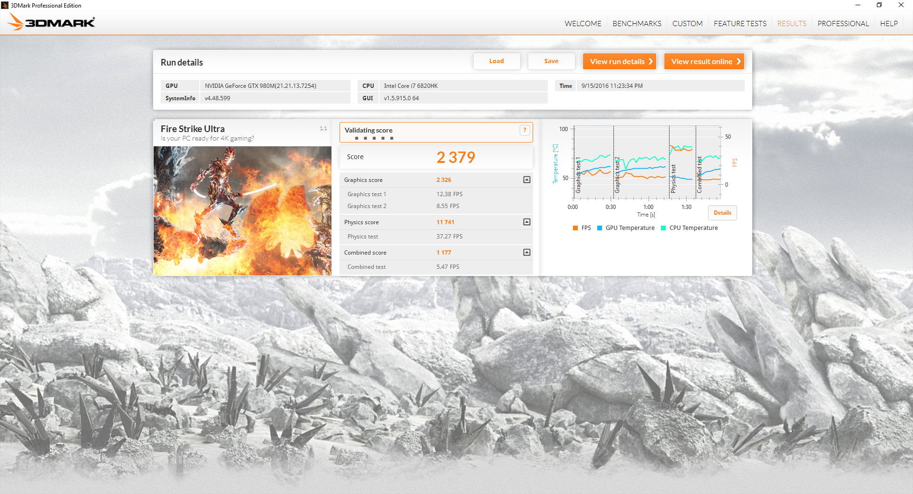Switch to the BENCHMARKS tab

[x=637, y=23]
